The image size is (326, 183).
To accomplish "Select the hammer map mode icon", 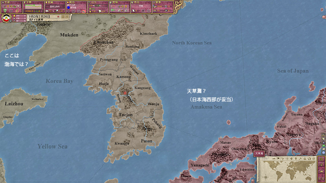I will 300,159.
